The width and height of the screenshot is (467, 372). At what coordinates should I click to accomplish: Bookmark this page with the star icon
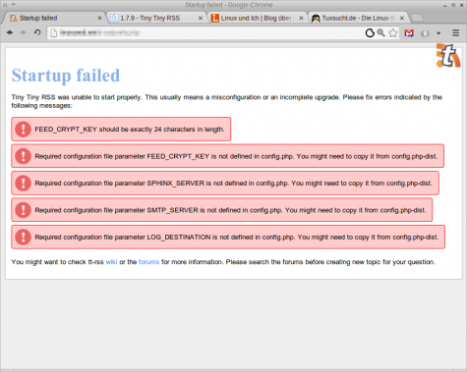[393, 32]
